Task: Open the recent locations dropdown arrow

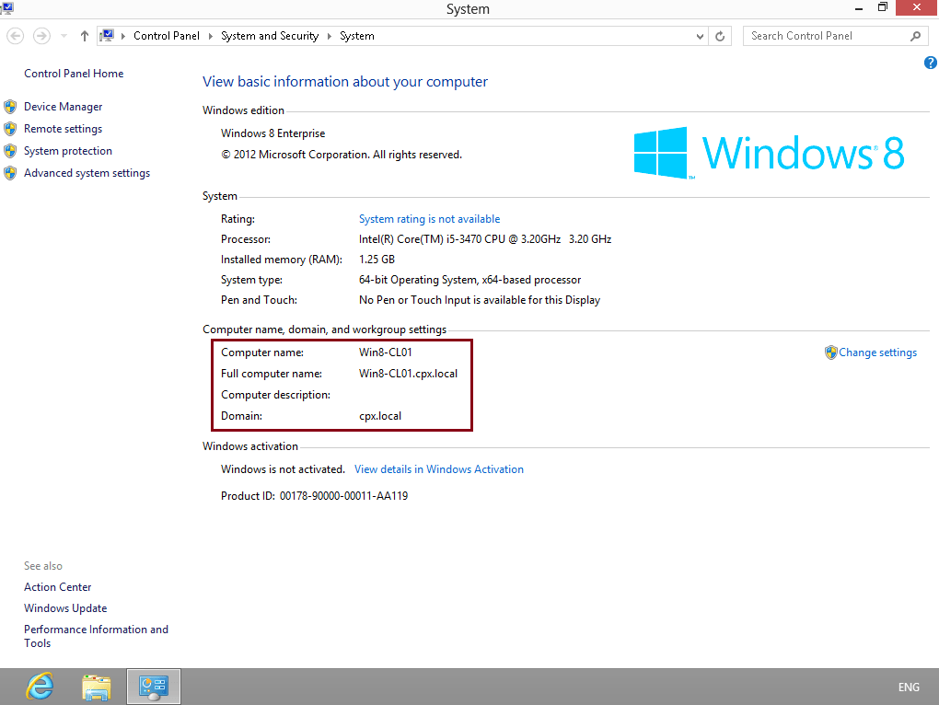Action: coord(64,36)
